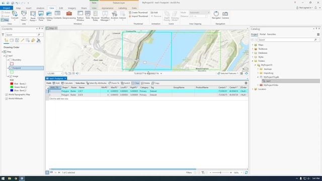Image resolution: width=322 pixels, height=181 pixels.
Task: Open Reviewer Rules
Action: click(x=95, y=16)
